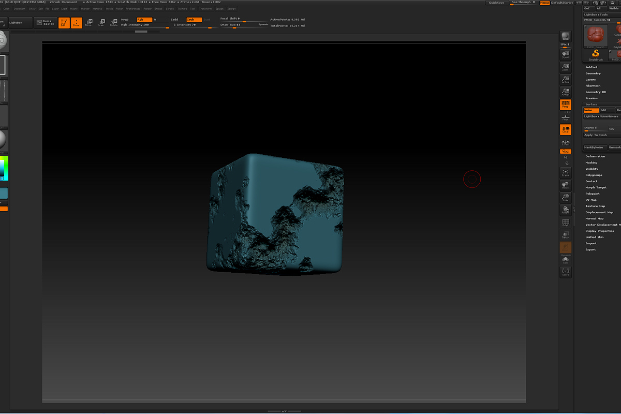Select the Draw mode button
This screenshot has width=621, height=414.
77,23
